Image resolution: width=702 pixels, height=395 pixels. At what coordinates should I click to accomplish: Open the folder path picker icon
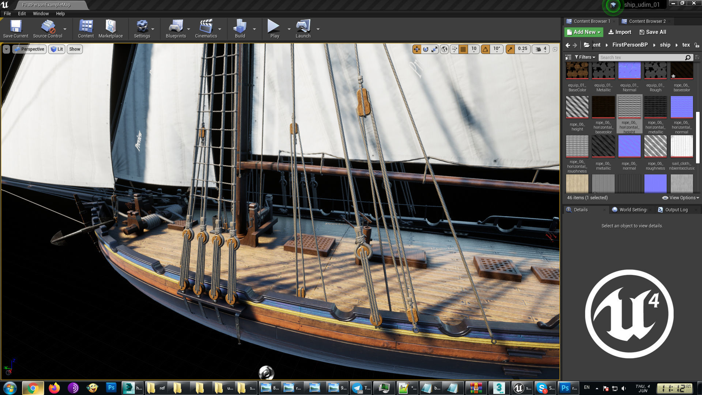586,45
